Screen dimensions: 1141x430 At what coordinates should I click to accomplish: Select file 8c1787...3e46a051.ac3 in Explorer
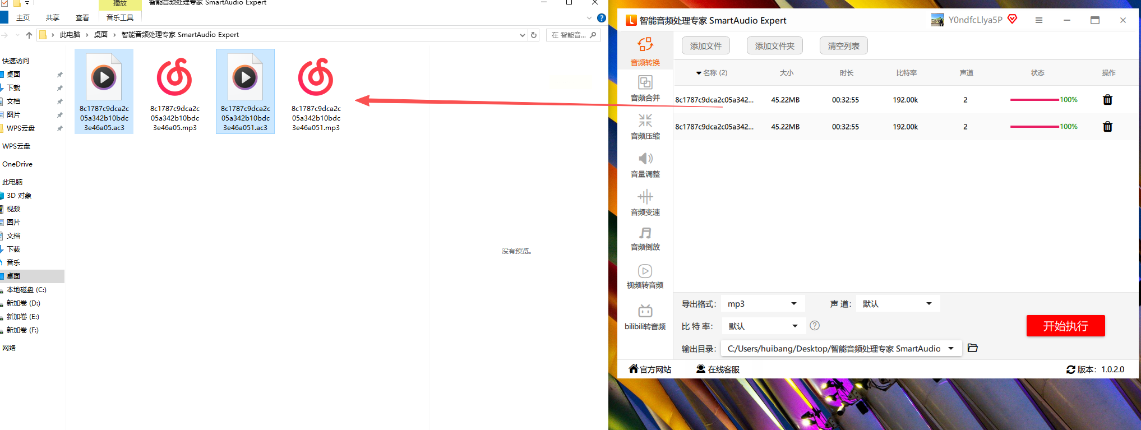(x=246, y=91)
